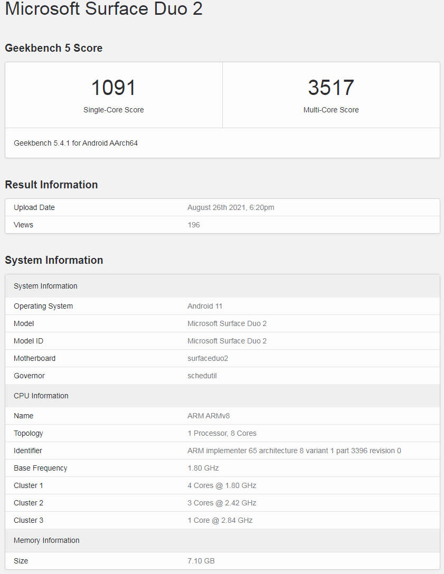Select the Microsoft Surface Duo 2 value in Model row
The image size is (444, 574).
pyautogui.click(x=227, y=323)
